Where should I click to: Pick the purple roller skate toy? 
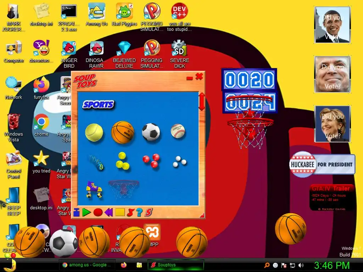(94, 189)
